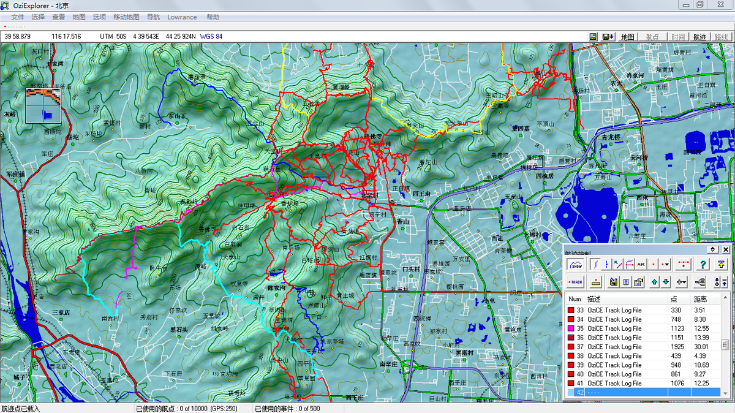735x413 pixels.
Task: Click the SHOW tracks toggle button
Action: [576, 264]
